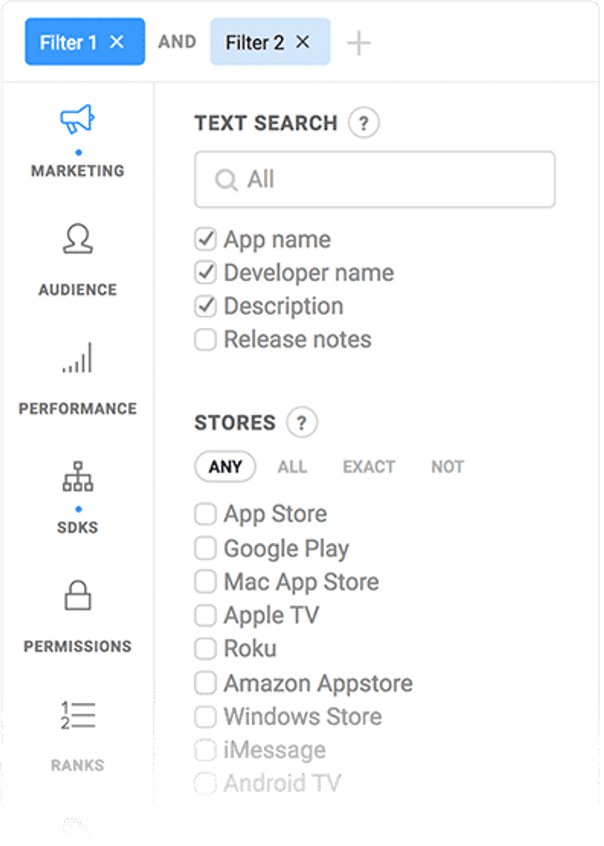604x846 pixels.
Task: Click the Stores help question mark
Action: (301, 423)
